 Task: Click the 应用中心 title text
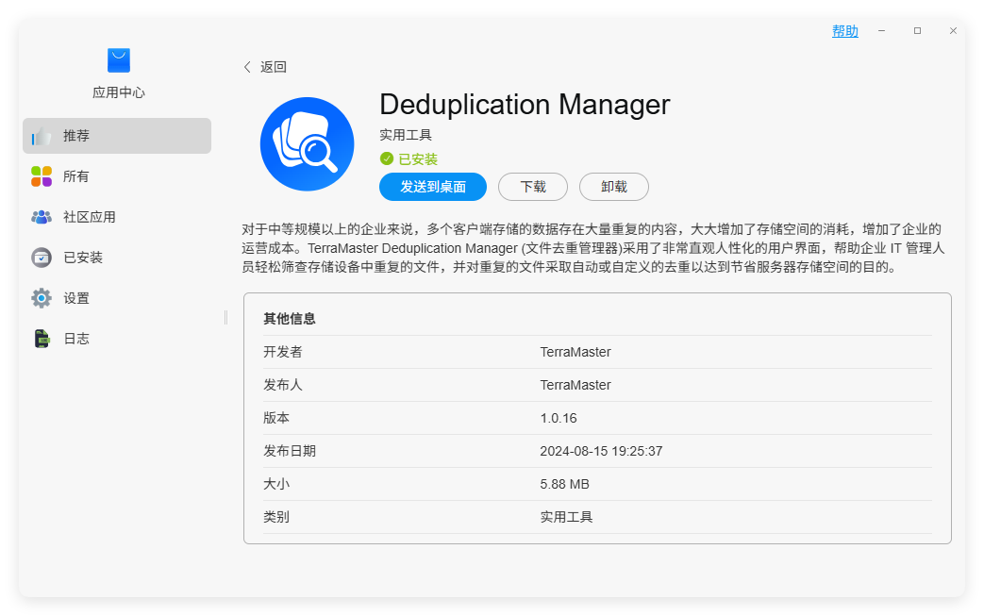pos(119,92)
